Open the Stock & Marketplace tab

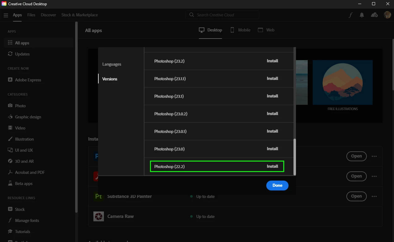79,15
